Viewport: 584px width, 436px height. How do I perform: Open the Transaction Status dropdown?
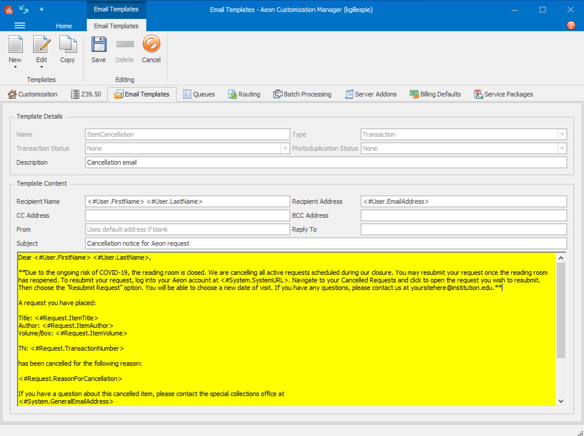[285, 148]
